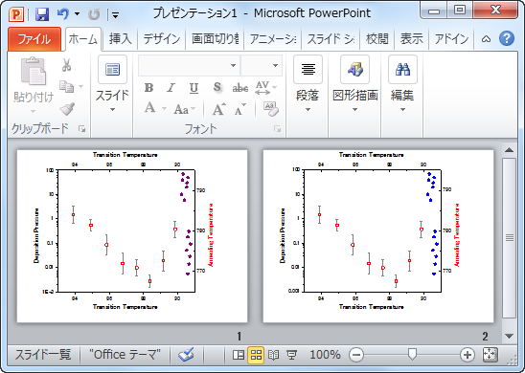Toggle text Shadow formatting

(217, 88)
